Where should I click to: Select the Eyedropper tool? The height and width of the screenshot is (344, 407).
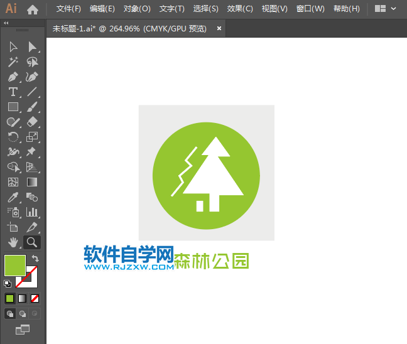pyautogui.click(x=13, y=197)
